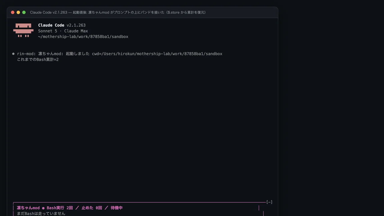Click the red close window button
Viewport: 384px width, 216px height.
(x=13, y=12)
